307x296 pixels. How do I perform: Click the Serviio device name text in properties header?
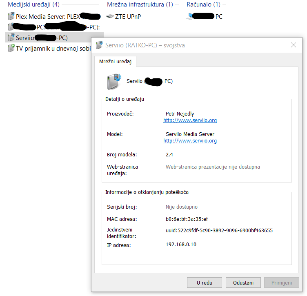point(149,81)
